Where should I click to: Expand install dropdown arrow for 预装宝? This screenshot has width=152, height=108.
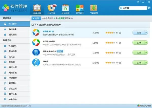coord(146,63)
